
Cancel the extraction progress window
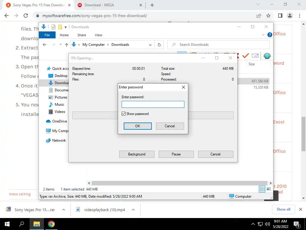click(x=215, y=154)
